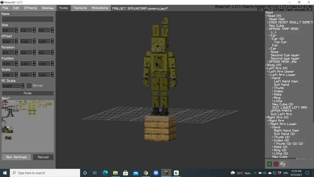The image size is (314, 177).
Task: Expand the Thumb (2) (2) (2) node
Action: pyautogui.click(x=274, y=144)
